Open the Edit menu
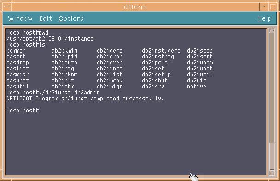Screen dimensions: 280x181 click(46, 18)
